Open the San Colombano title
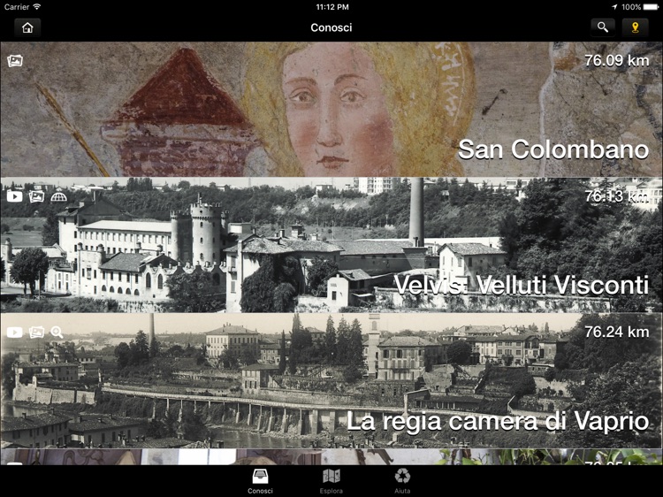This screenshot has width=663, height=497. (x=553, y=149)
